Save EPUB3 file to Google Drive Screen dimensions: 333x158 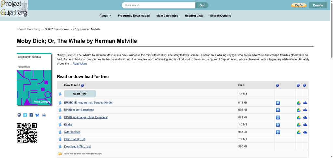point(299,103)
